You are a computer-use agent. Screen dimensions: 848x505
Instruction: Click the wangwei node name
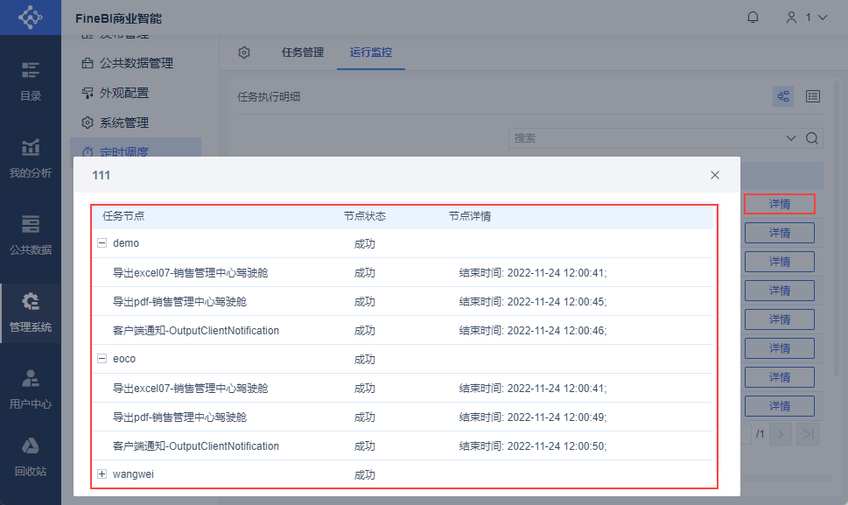pos(133,474)
